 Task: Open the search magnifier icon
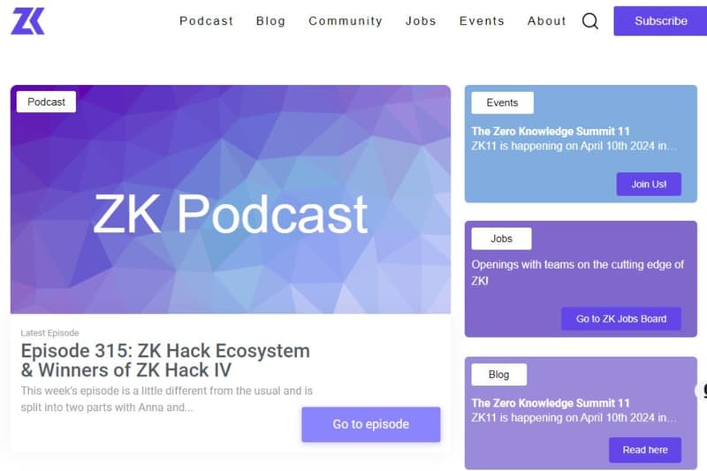click(x=589, y=20)
